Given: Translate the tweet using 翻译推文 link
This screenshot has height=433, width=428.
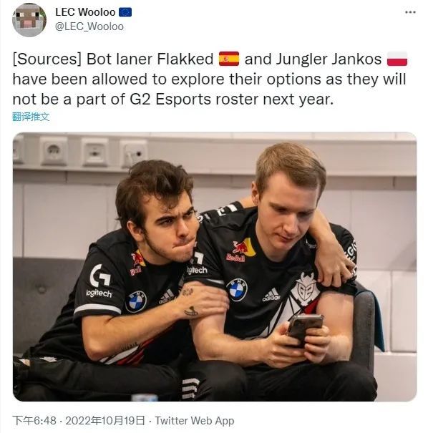Looking at the screenshot, I should [x=31, y=117].
